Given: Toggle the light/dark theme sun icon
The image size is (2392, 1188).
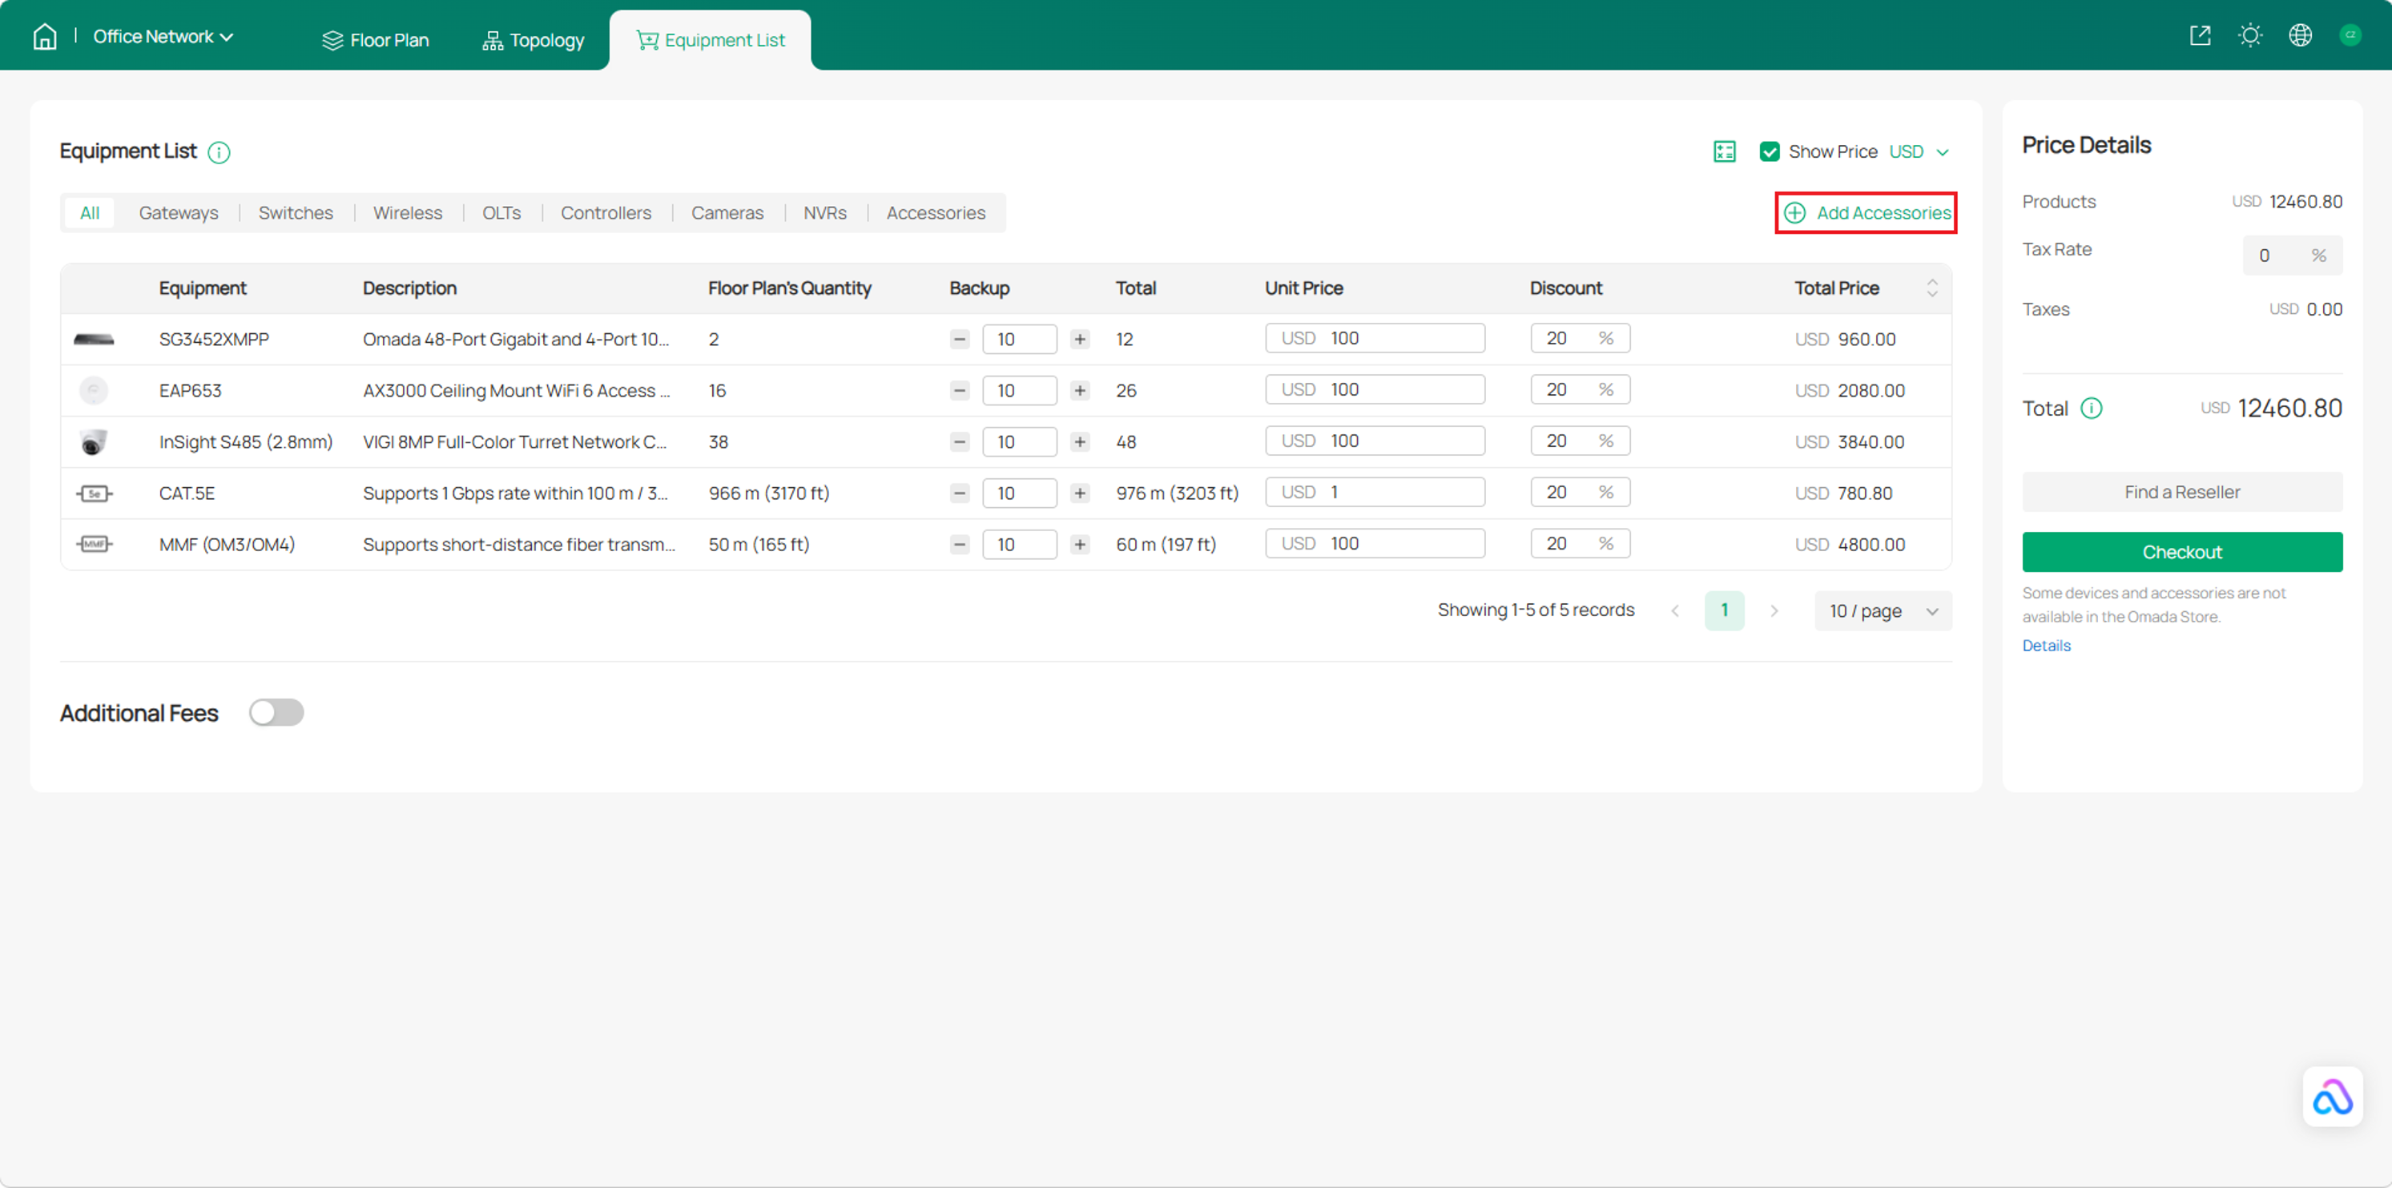Looking at the screenshot, I should [2250, 35].
